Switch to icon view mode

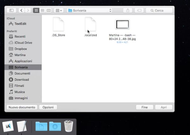(36, 10)
